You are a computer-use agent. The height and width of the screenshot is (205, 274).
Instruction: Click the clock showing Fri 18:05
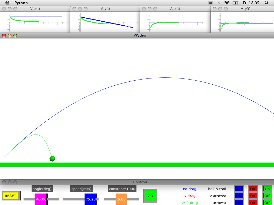pos(251,3)
